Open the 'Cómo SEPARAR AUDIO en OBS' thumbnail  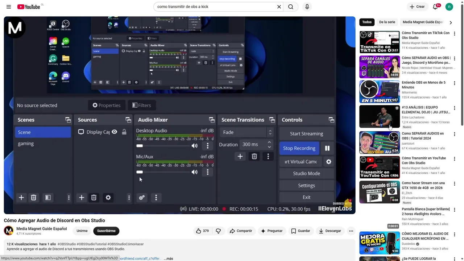pos(380,67)
